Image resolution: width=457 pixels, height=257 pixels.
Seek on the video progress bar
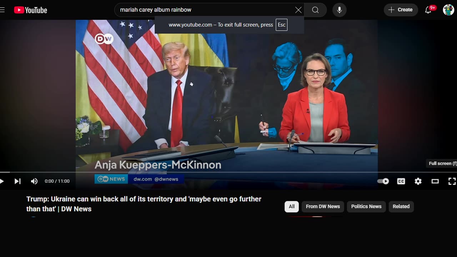[228, 172]
